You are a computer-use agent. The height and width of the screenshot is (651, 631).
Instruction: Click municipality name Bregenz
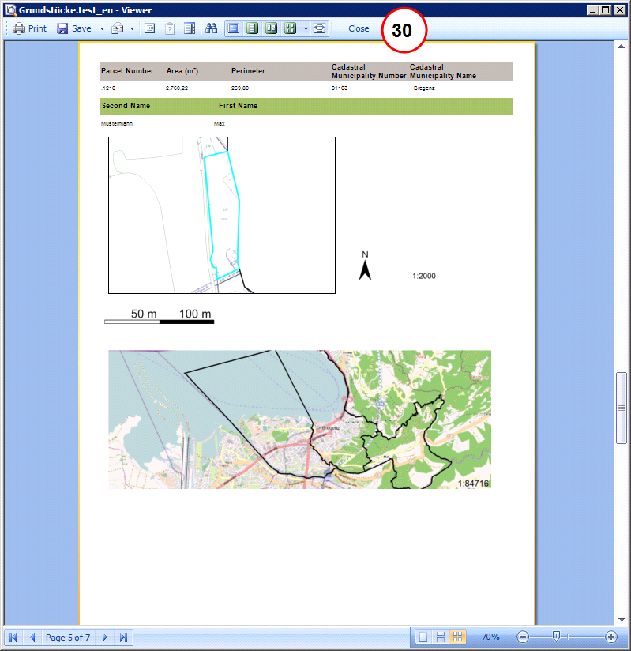pyautogui.click(x=424, y=88)
